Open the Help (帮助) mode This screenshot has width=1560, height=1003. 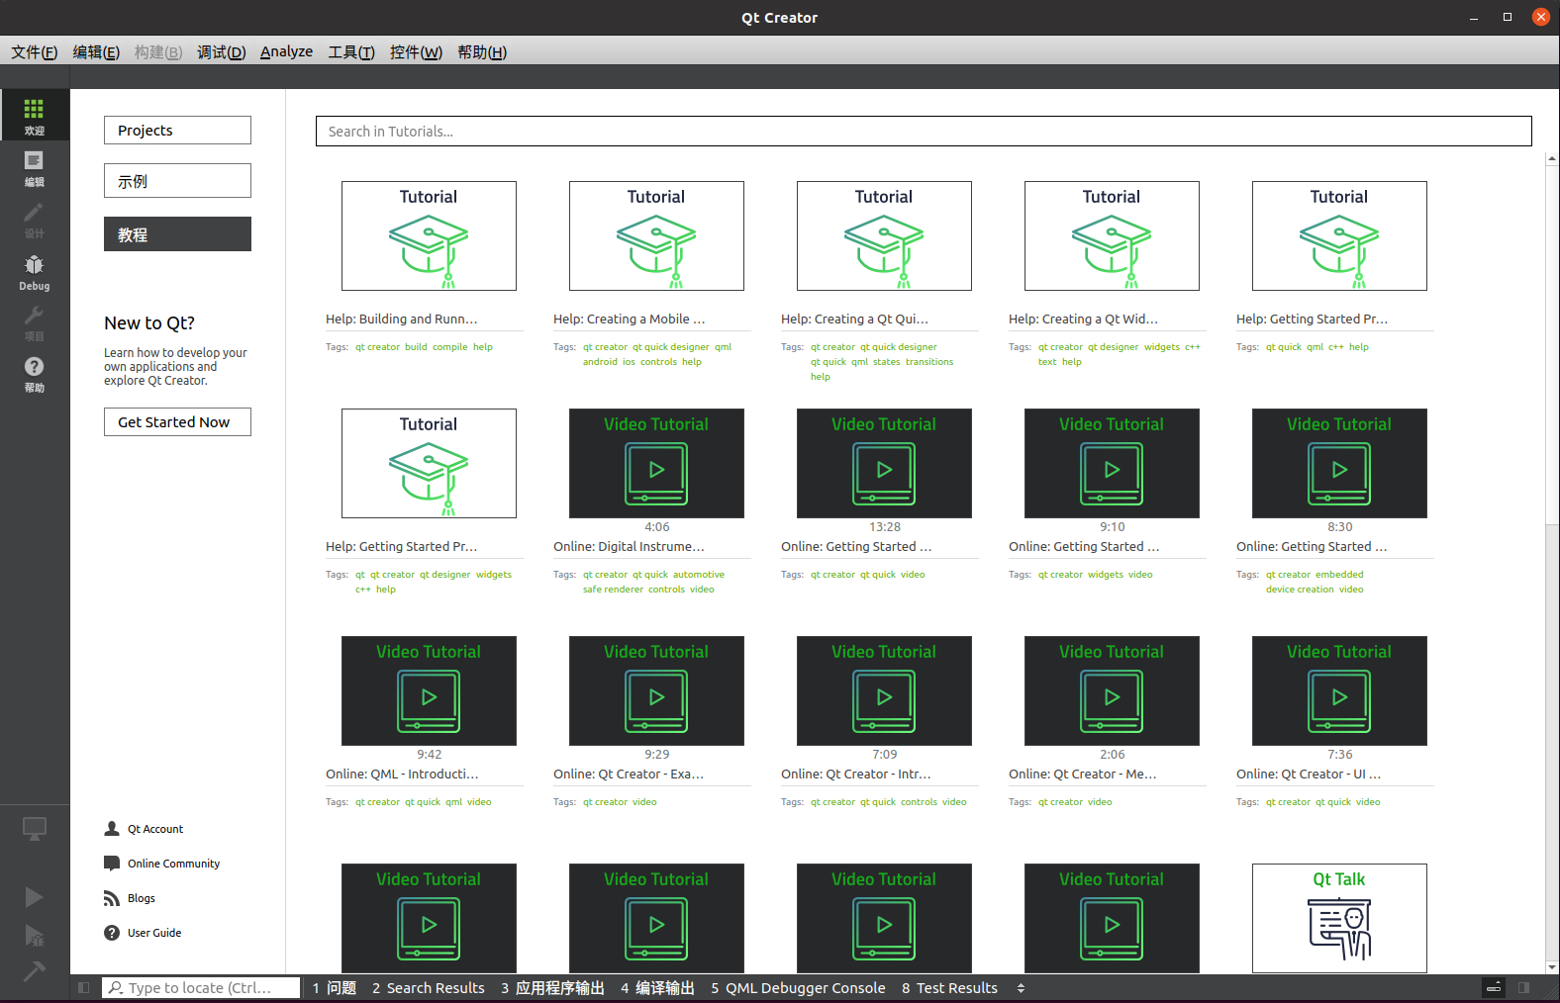pos(35,373)
